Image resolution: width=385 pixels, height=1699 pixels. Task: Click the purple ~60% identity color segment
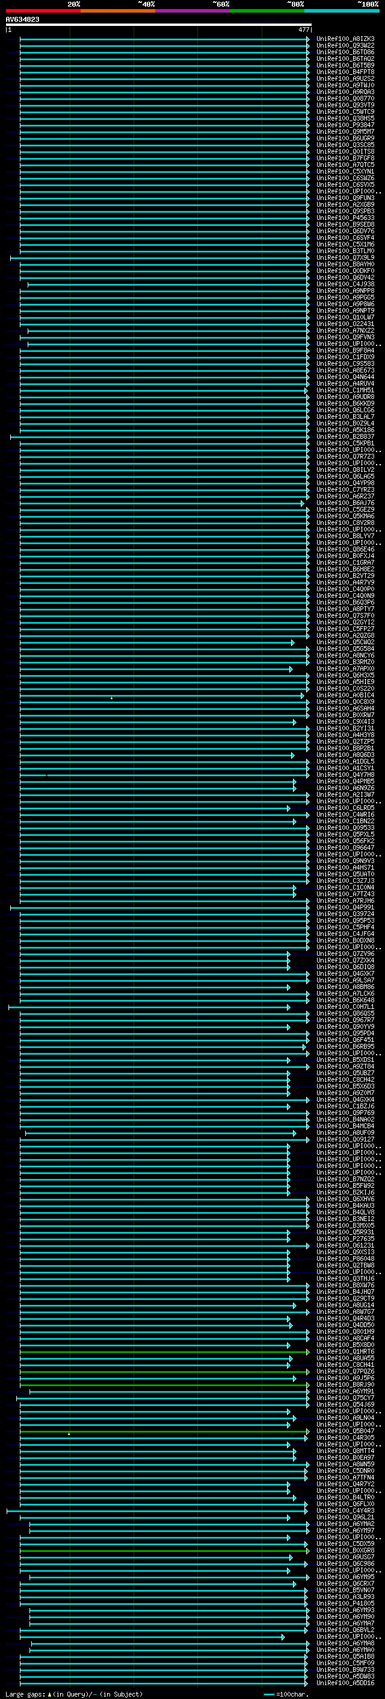(192, 11)
